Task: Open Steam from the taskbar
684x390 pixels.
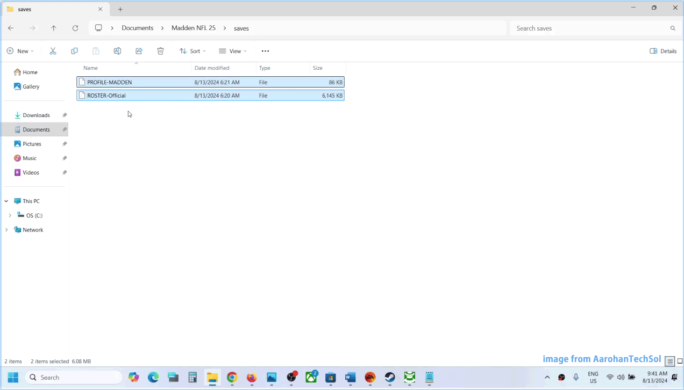Action: [x=390, y=377]
